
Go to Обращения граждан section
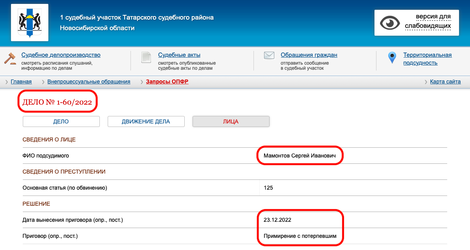309,55
